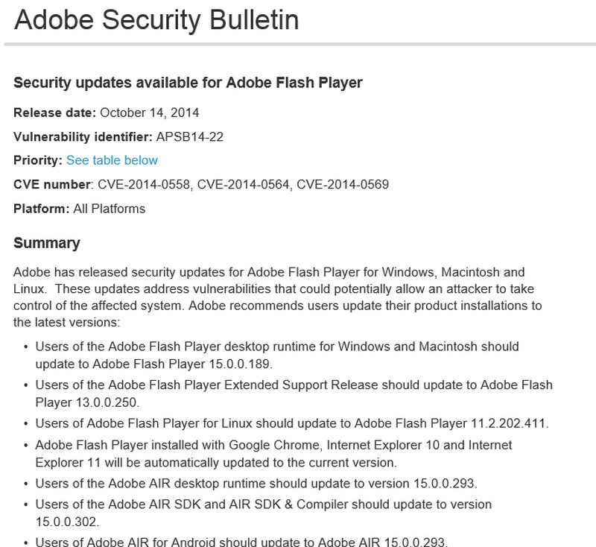
Task: Open the "See table below" priority link
Action: click(x=112, y=160)
